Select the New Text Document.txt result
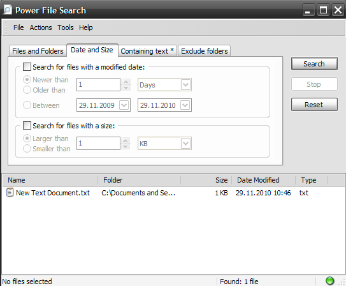This screenshot has width=346, height=286. [x=53, y=193]
